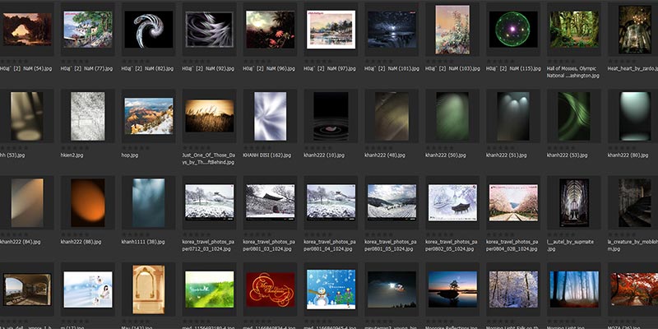Select the red autumn trees thumbnail
658x329 pixels.
[x=634, y=290]
